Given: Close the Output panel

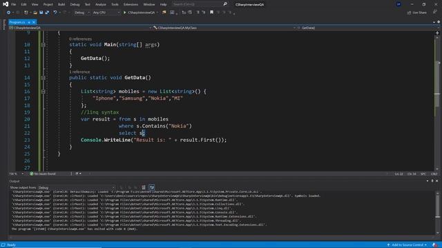Looking at the screenshot, I should coord(437,180).
